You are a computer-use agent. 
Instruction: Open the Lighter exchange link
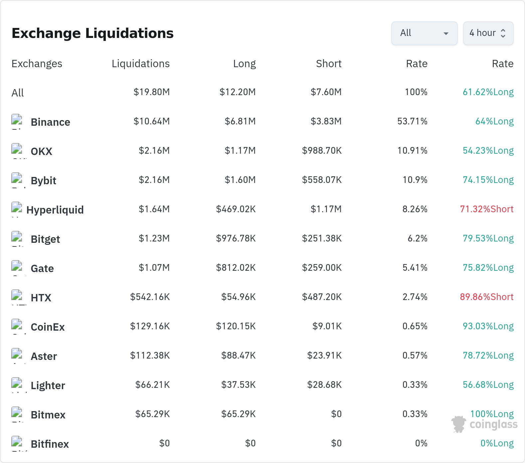click(48, 386)
